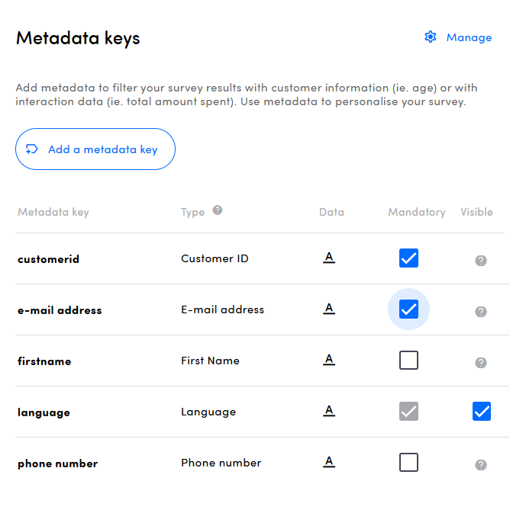Open the Manage link
This screenshot has width=526, height=513.
pos(469,37)
